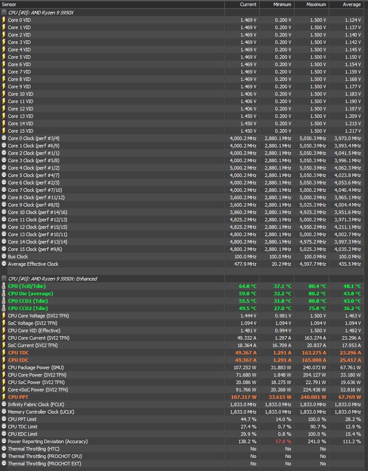Click the icon beside Thermal Throttling (HTC)
368x471 pixels.
click(x=3, y=449)
